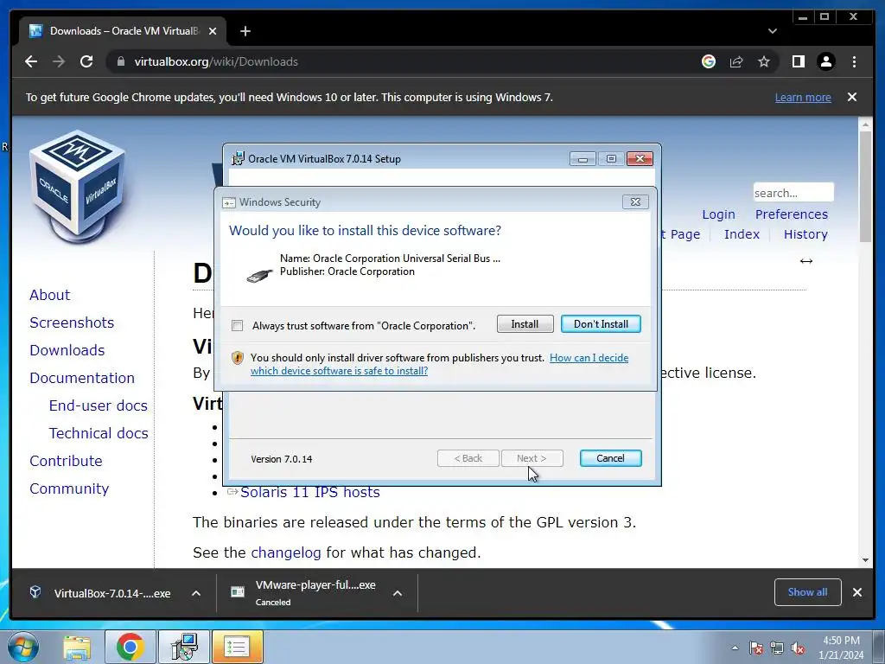Open About in the sidebar
Image resolution: width=885 pixels, height=664 pixels.
point(49,295)
